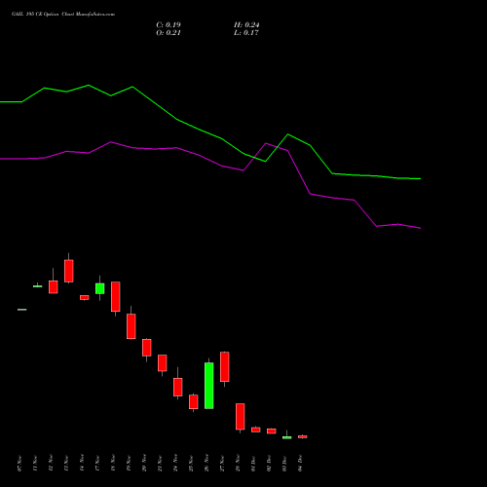Click the chart title text at top left
Image resolution: width=487 pixels, height=487 pixels.
(x=63, y=15)
